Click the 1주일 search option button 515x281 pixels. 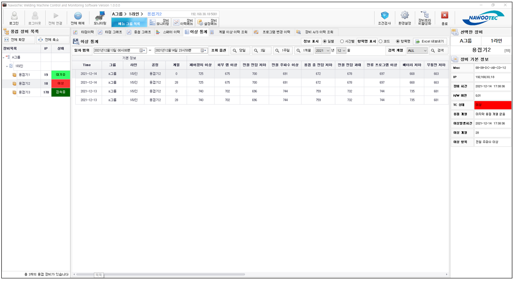coord(282,50)
